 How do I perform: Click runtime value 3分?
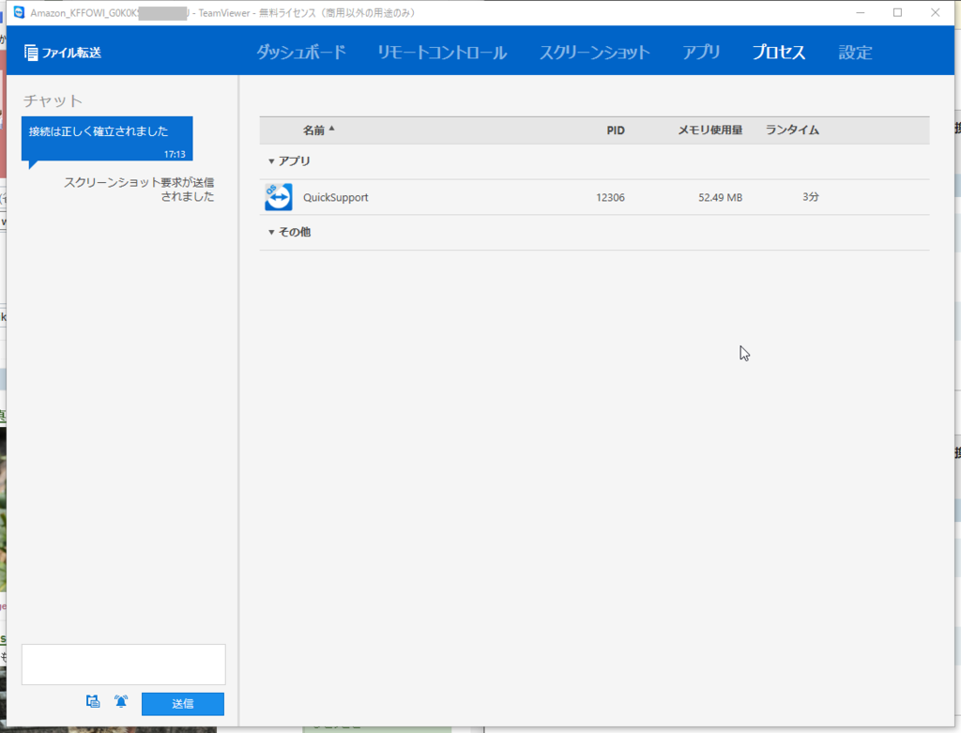(x=810, y=197)
